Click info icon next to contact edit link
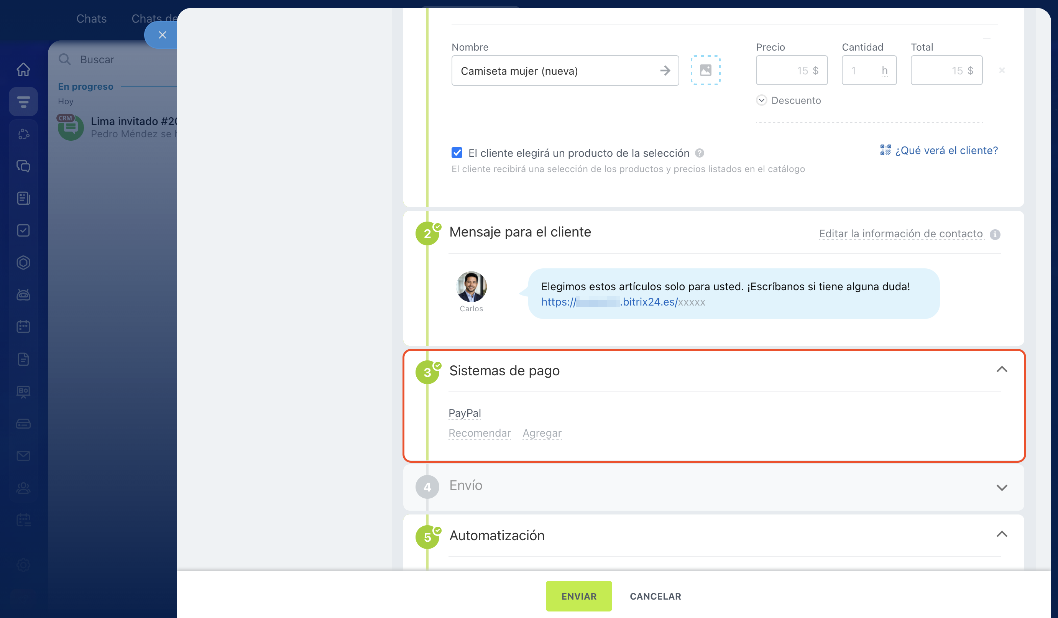Viewport: 1058px width, 618px height. pyautogui.click(x=995, y=234)
